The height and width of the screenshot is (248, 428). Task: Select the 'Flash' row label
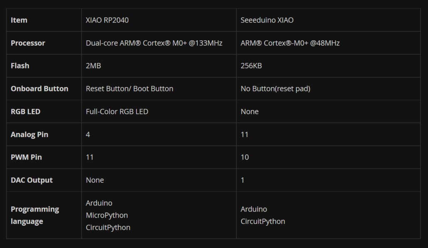[20, 66]
